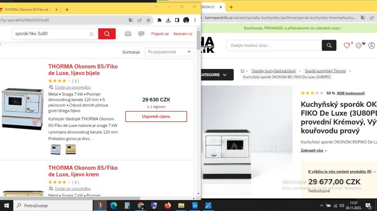Click the Pretraživanje taskbar search box

click(53, 206)
